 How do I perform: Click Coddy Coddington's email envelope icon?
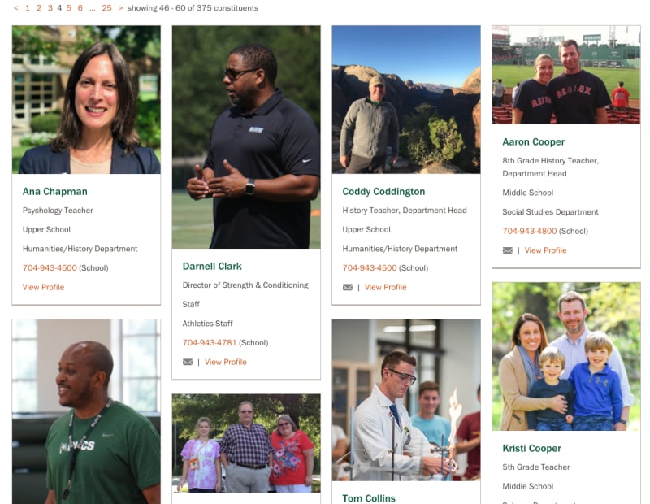(348, 288)
